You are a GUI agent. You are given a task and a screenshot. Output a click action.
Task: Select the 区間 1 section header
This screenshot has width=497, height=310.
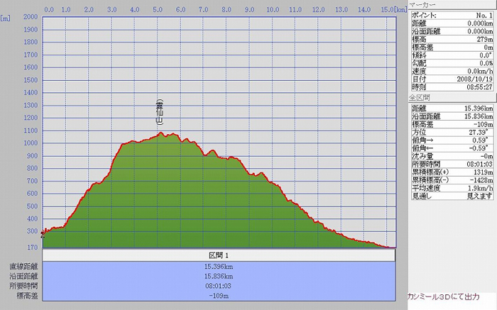point(218,255)
